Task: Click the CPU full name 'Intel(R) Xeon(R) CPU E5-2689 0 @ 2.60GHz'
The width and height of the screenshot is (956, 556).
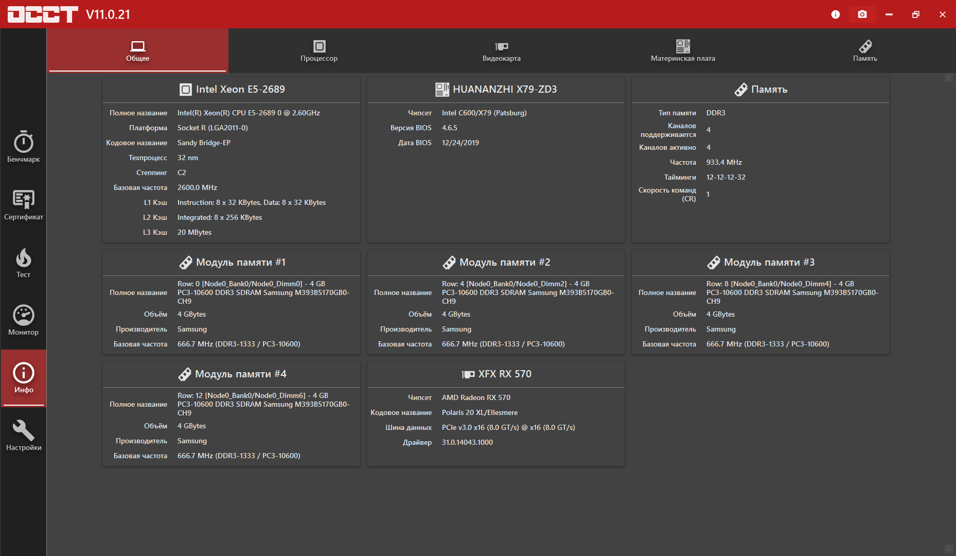Action: pos(249,113)
